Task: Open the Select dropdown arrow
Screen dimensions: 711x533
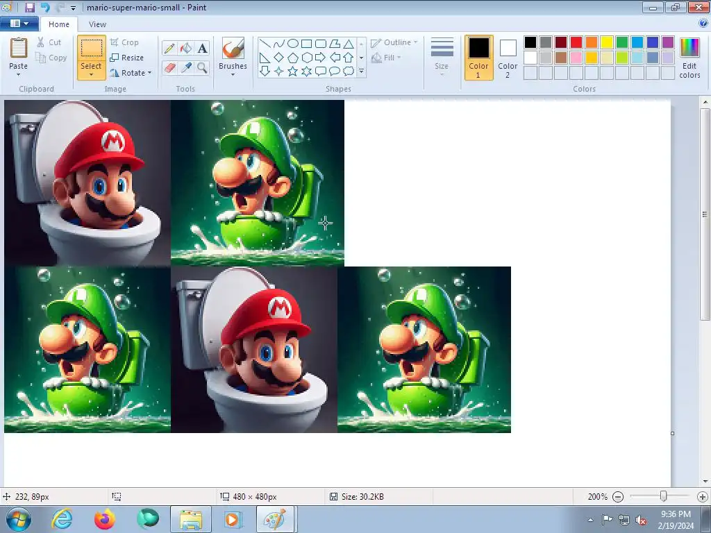Action: click(x=91, y=75)
